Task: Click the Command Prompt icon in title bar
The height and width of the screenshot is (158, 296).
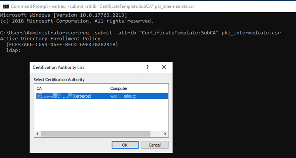Action: (x=6, y=6)
